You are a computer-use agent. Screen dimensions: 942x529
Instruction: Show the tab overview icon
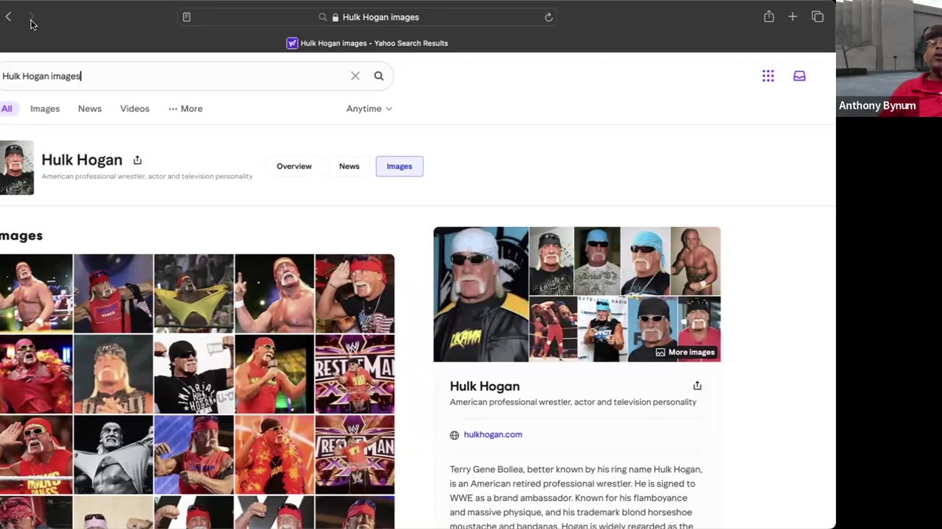[x=818, y=16]
